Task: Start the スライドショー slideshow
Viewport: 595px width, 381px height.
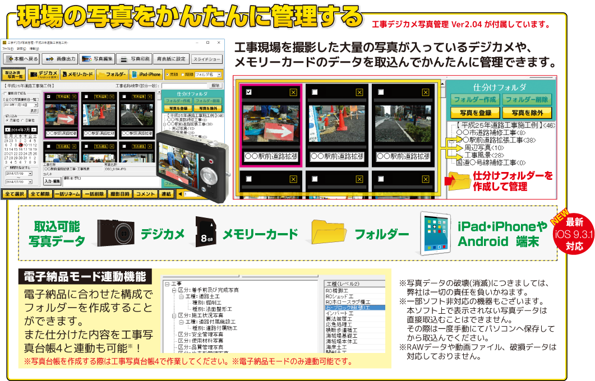Action: (x=206, y=59)
